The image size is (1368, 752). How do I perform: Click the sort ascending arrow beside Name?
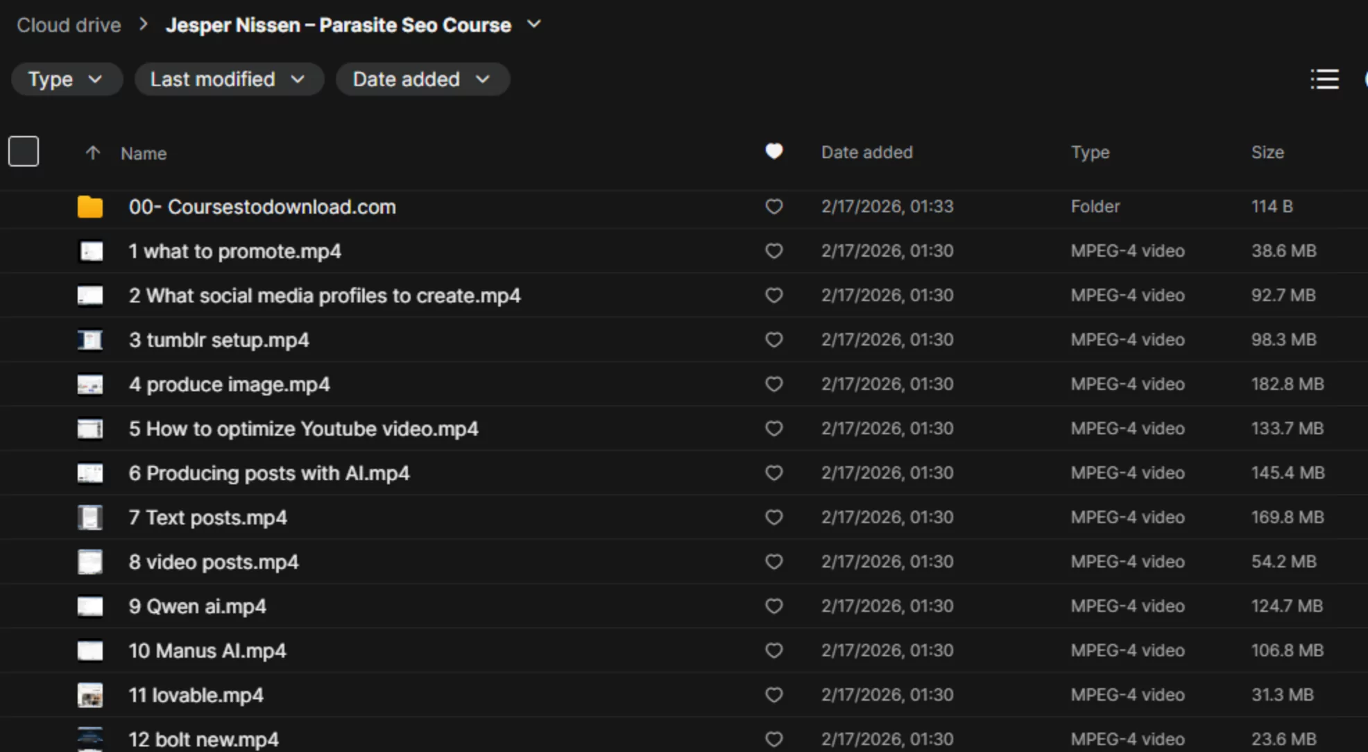93,153
